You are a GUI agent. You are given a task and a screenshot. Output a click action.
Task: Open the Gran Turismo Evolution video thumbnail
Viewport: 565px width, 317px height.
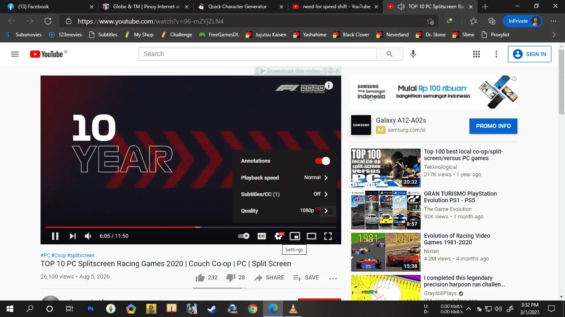(386, 210)
